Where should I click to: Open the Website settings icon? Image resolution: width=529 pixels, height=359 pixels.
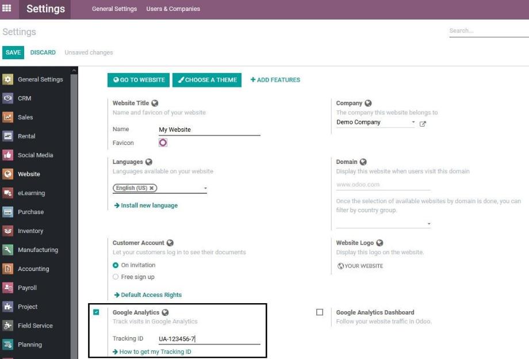[9, 174]
